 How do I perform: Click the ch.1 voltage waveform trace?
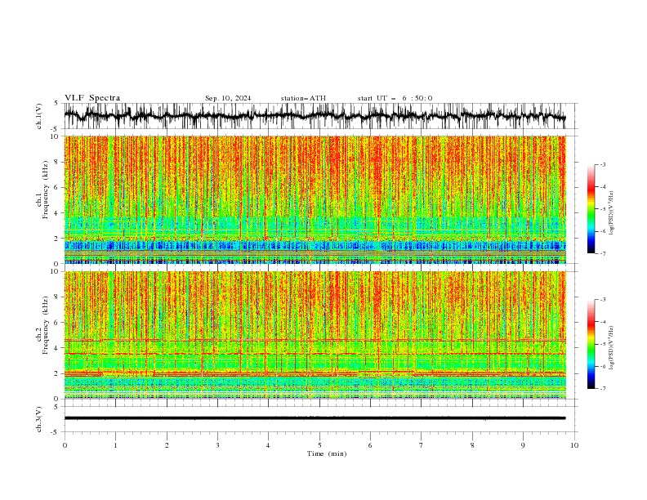(x=315, y=116)
